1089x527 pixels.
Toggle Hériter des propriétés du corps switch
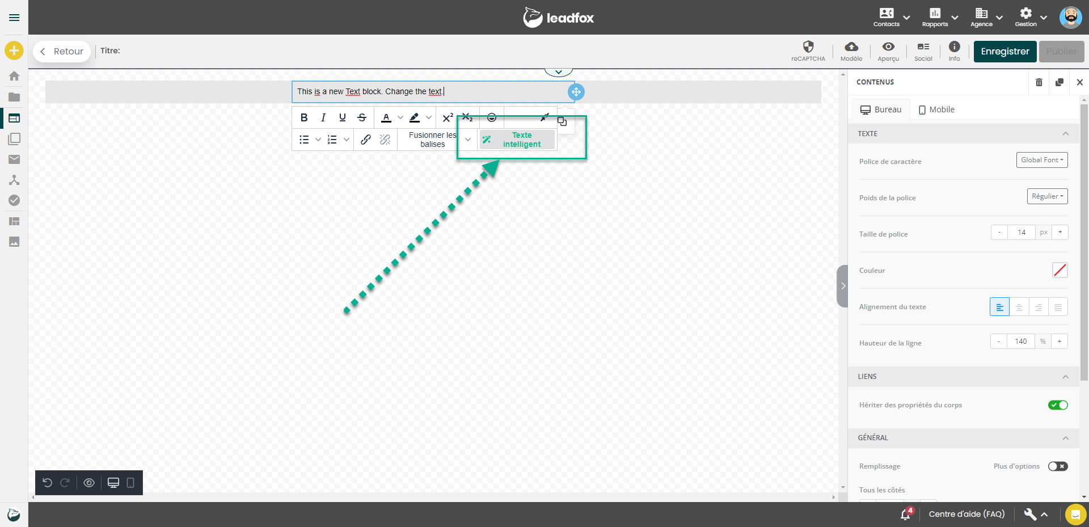(x=1058, y=405)
